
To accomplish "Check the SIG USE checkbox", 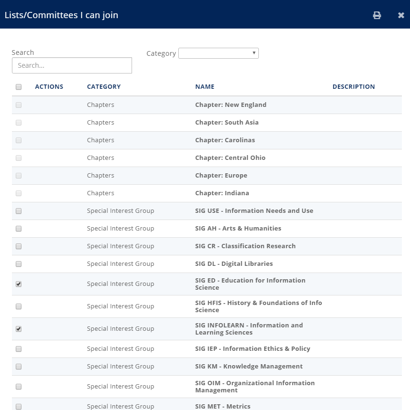I will (x=19, y=211).
